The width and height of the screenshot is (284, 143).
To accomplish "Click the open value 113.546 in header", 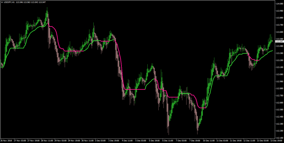I will 20,2.
